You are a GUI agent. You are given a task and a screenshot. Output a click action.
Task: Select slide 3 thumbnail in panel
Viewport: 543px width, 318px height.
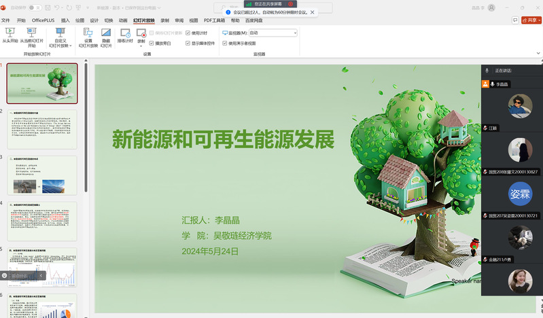click(x=42, y=176)
